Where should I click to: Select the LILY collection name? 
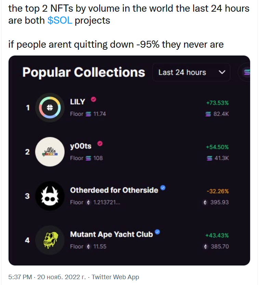coord(78,102)
